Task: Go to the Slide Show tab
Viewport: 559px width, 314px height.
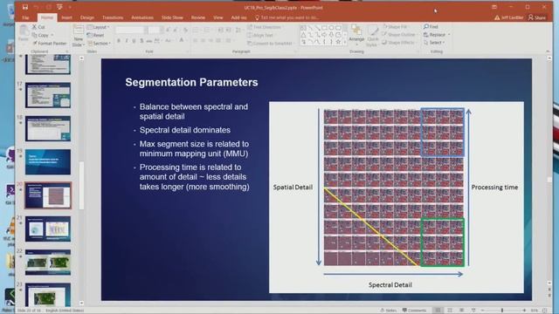Action: click(x=172, y=17)
